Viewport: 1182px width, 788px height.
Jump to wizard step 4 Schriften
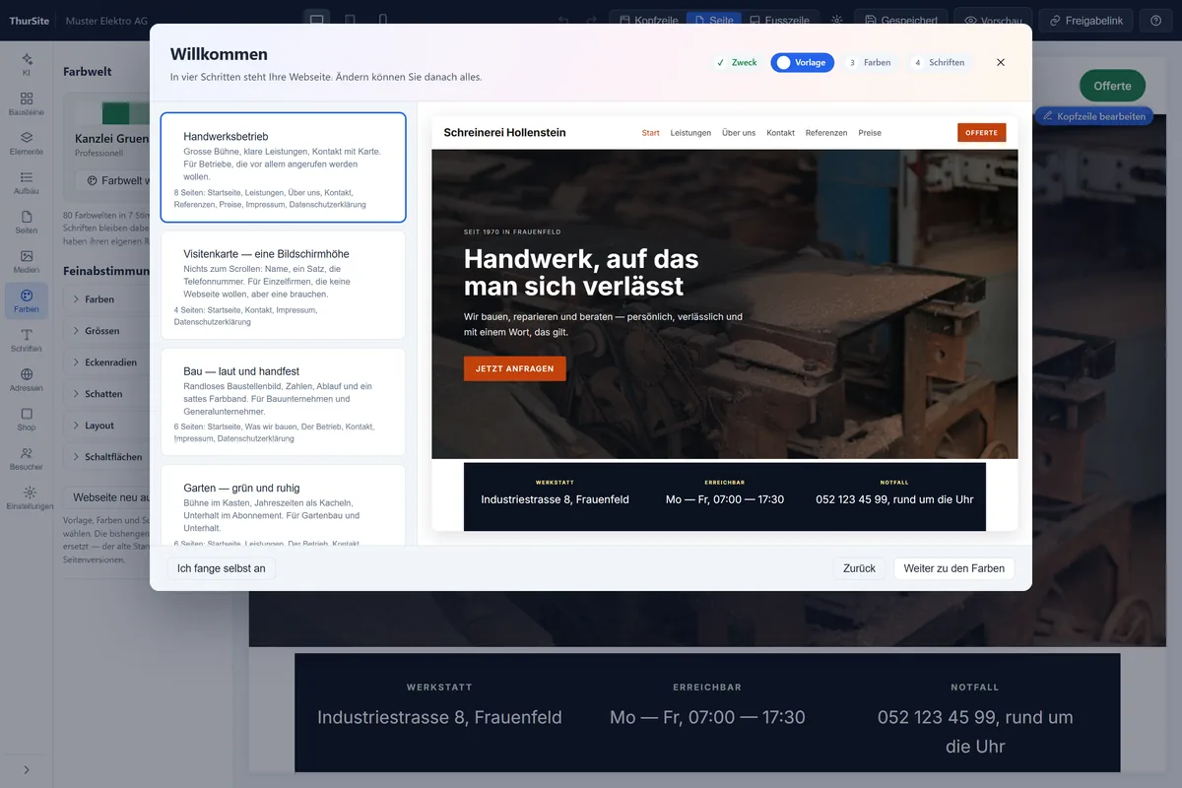click(x=939, y=62)
